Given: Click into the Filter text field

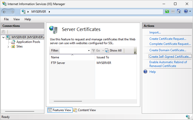Looking at the screenshot, I should point(74,50).
